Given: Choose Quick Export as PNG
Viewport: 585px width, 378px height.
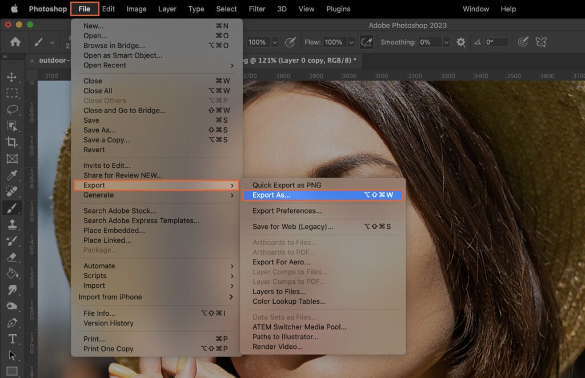Looking at the screenshot, I should pyautogui.click(x=286, y=184).
